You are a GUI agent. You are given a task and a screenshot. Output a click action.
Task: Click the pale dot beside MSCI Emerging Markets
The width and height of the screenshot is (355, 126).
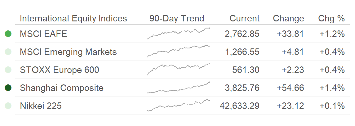[x=8, y=52]
